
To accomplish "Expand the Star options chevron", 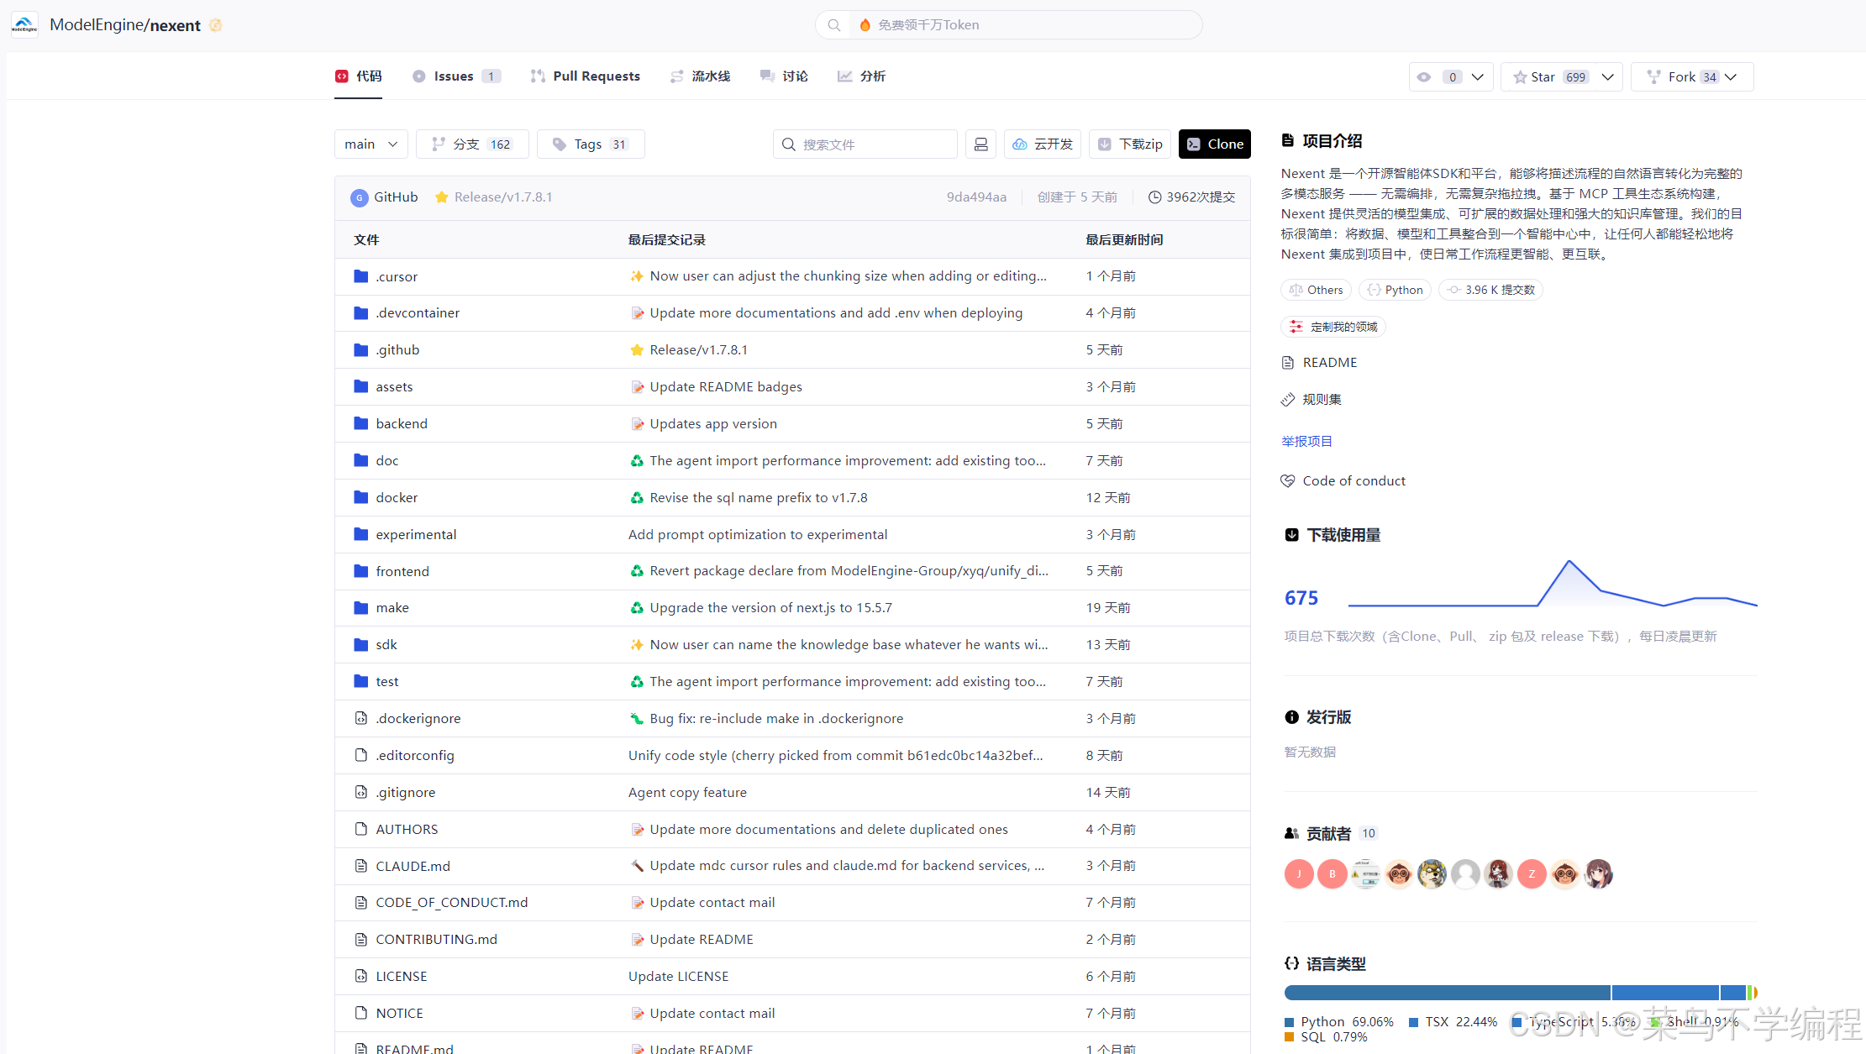I will 1608,77.
